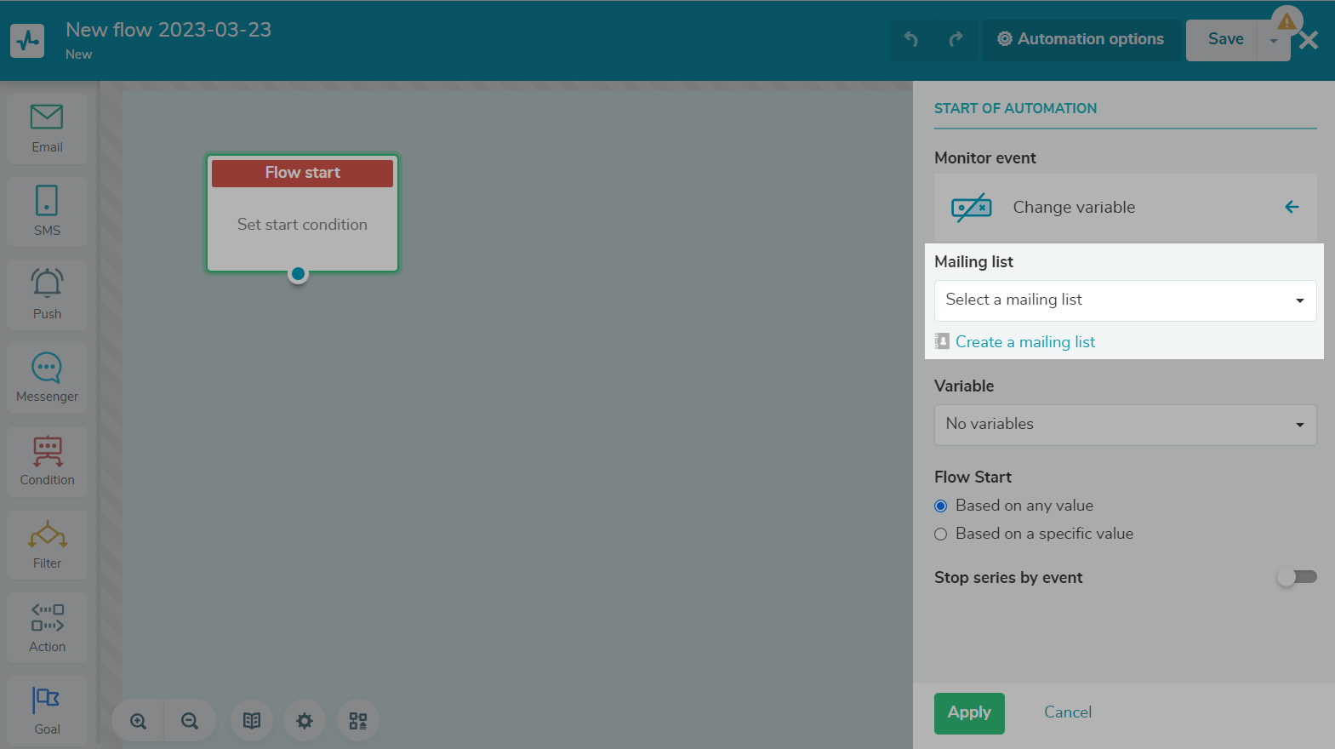The image size is (1335, 749).
Task: Undo the last change
Action: coord(911,39)
